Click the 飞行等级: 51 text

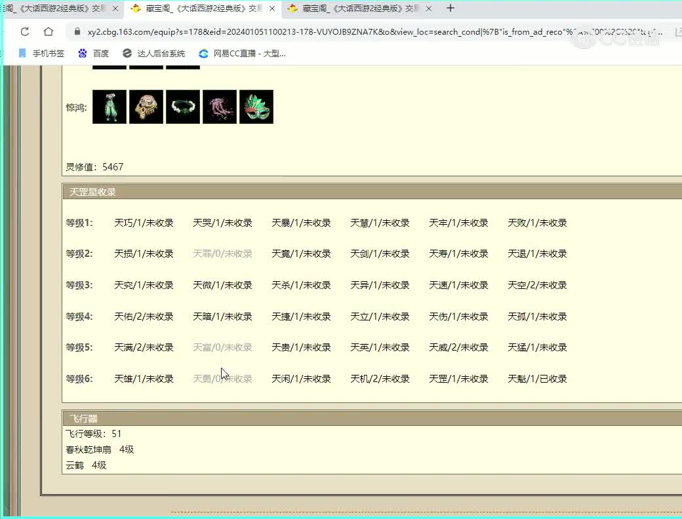point(94,434)
